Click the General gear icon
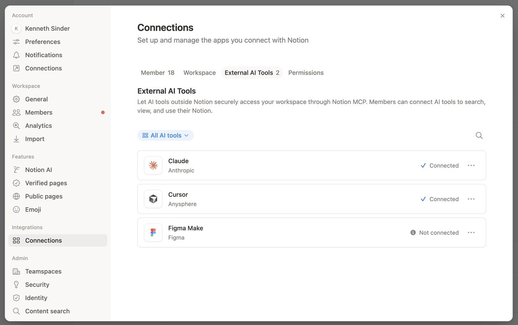518x325 pixels. point(16,99)
